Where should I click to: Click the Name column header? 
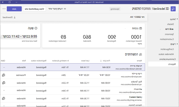tap(139, 61)
